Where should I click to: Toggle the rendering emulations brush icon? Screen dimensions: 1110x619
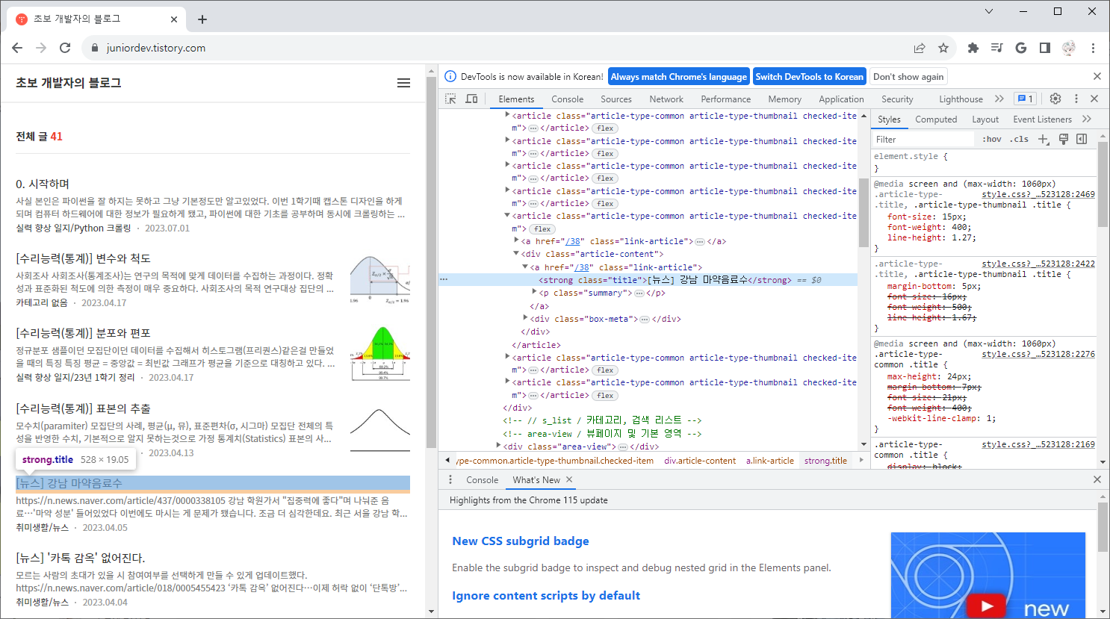1064,139
